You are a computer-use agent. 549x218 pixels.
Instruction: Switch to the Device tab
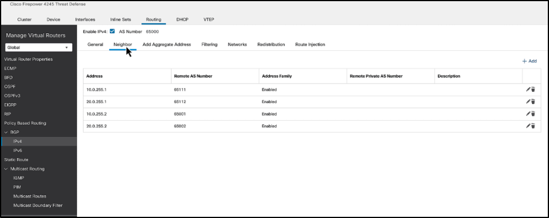[x=53, y=20]
